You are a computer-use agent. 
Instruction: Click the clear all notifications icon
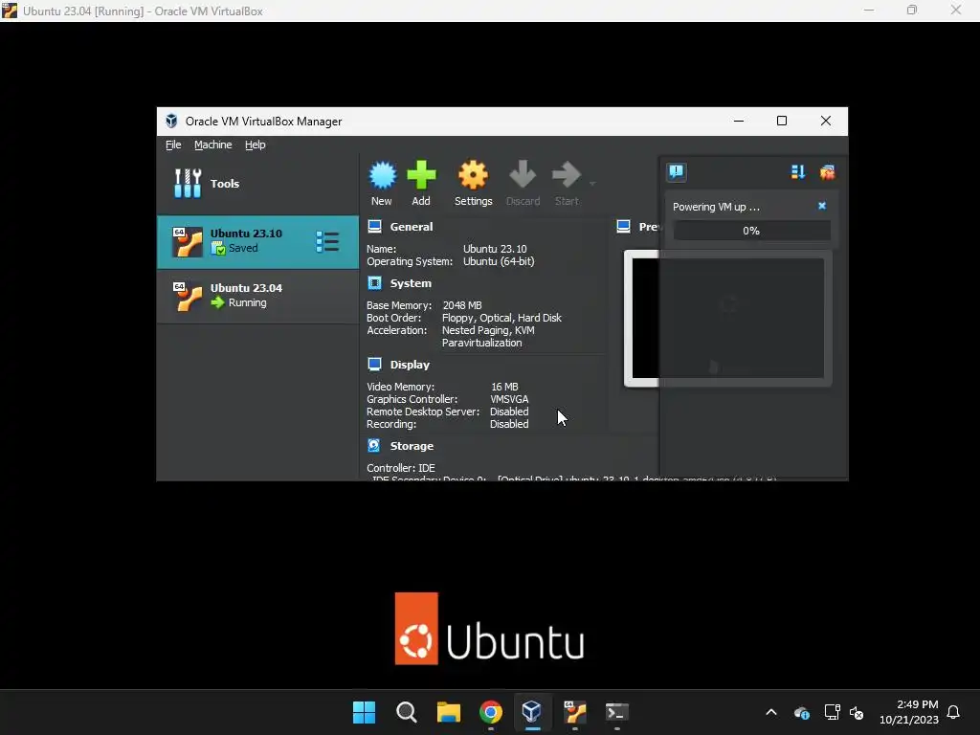click(827, 172)
